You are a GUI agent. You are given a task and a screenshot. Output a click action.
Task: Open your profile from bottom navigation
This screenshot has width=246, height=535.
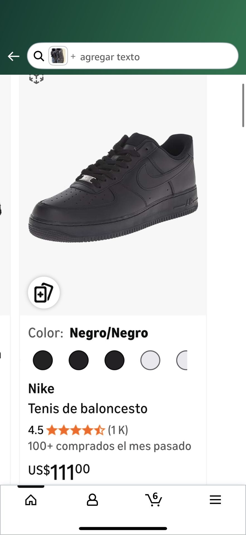[x=92, y=500]
